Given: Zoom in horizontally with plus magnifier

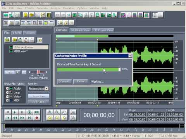Looking at the screenshot, I should [x=50, y=112].
